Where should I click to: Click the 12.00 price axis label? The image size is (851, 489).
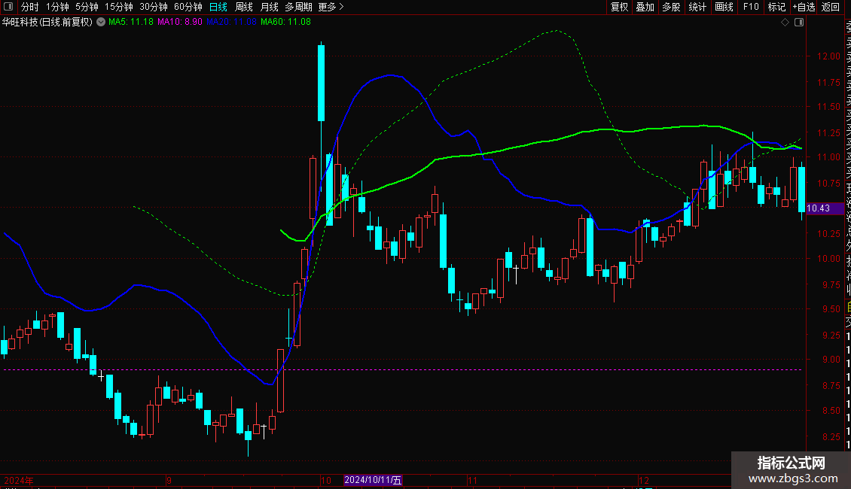click(828, 56)
